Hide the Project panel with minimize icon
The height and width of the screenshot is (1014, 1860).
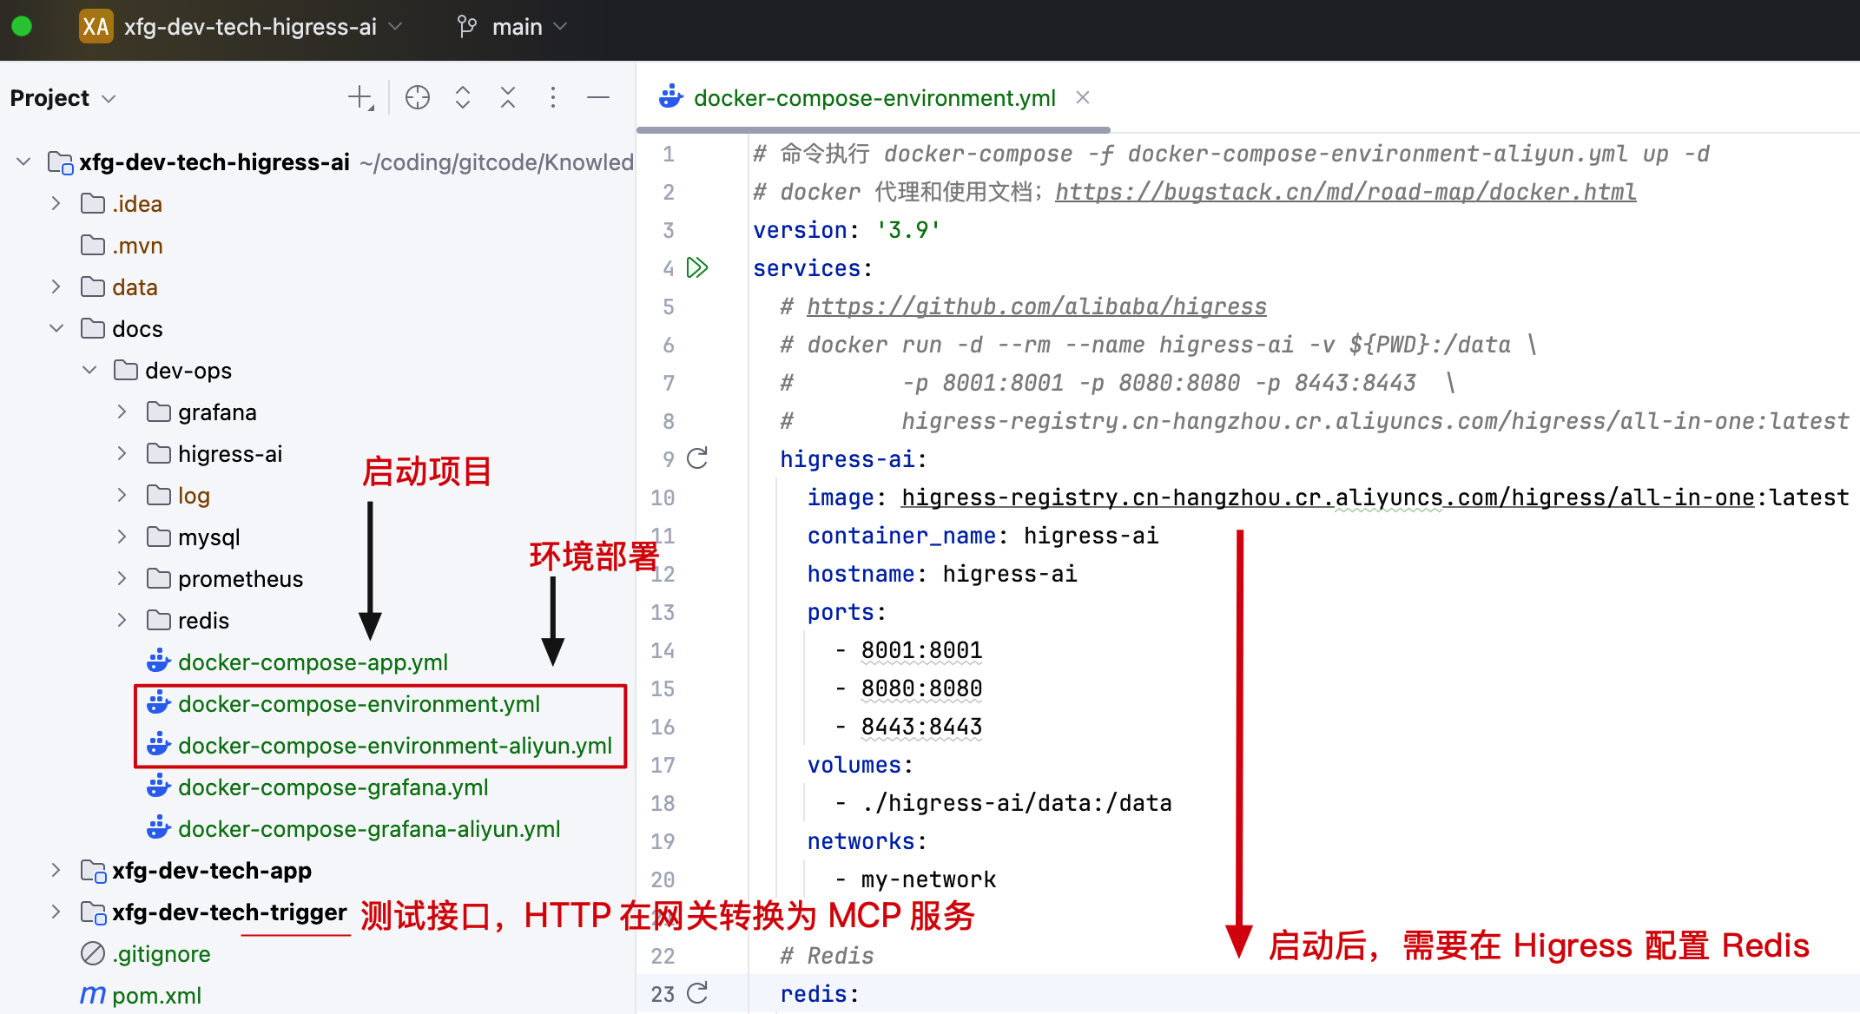[598, 97]
